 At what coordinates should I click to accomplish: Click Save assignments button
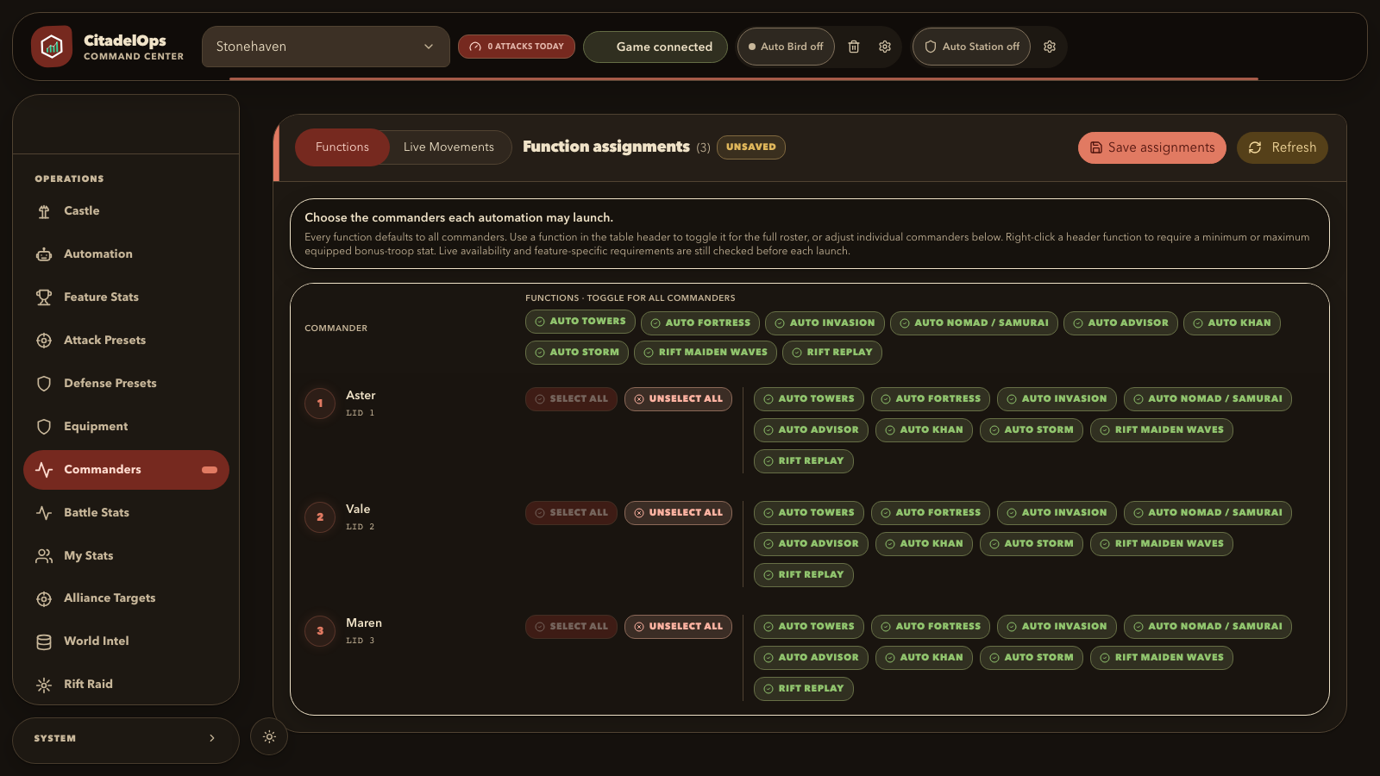point(1152,147)
